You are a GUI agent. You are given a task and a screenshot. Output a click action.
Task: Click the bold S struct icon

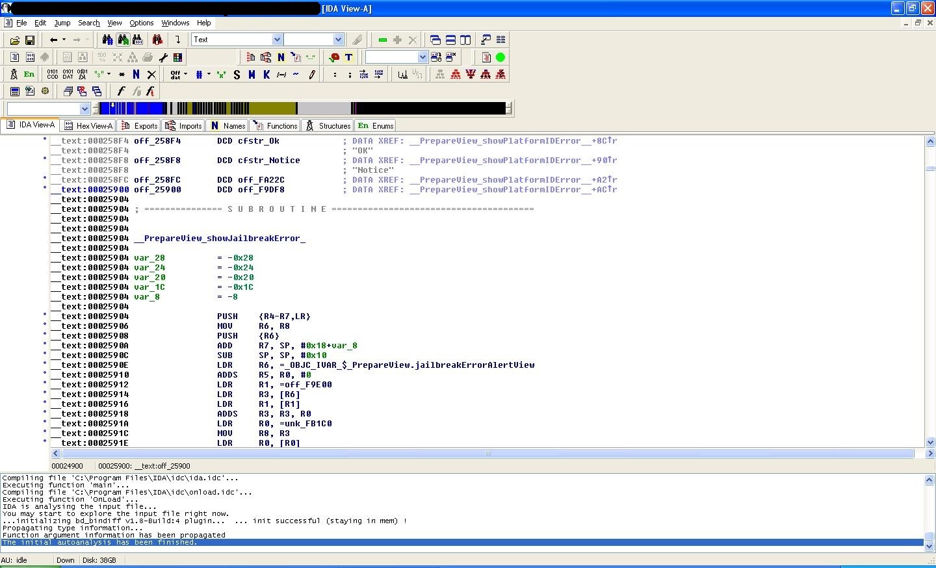tap(237, 75)
